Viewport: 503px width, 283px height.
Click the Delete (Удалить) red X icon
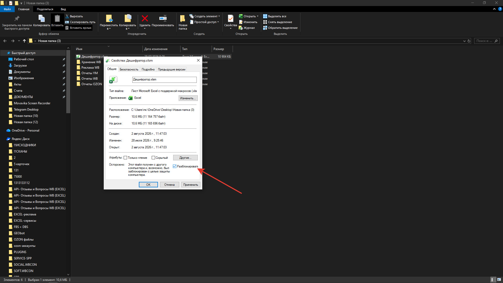145,18
